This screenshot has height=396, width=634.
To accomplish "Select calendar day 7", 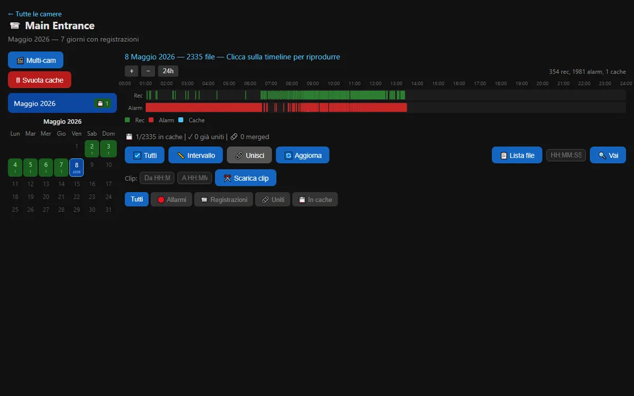I will coord(61,167).
